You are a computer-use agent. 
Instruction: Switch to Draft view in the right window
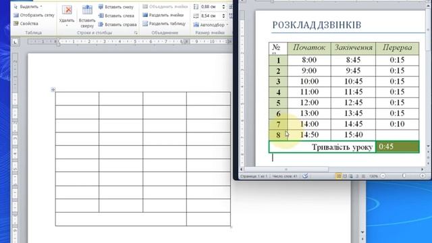tap(363, 176)
